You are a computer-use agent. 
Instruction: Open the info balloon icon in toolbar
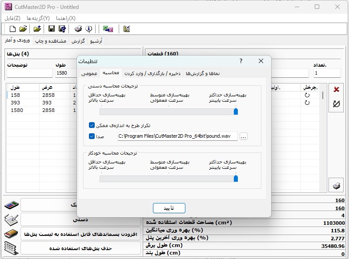pos(88,29)
